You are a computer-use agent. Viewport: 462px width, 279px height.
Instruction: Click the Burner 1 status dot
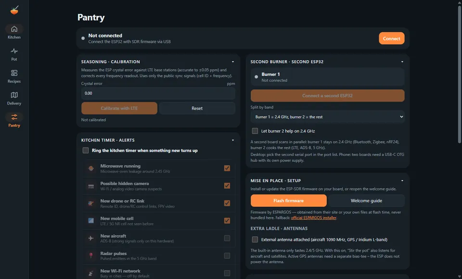pos(257,77)
